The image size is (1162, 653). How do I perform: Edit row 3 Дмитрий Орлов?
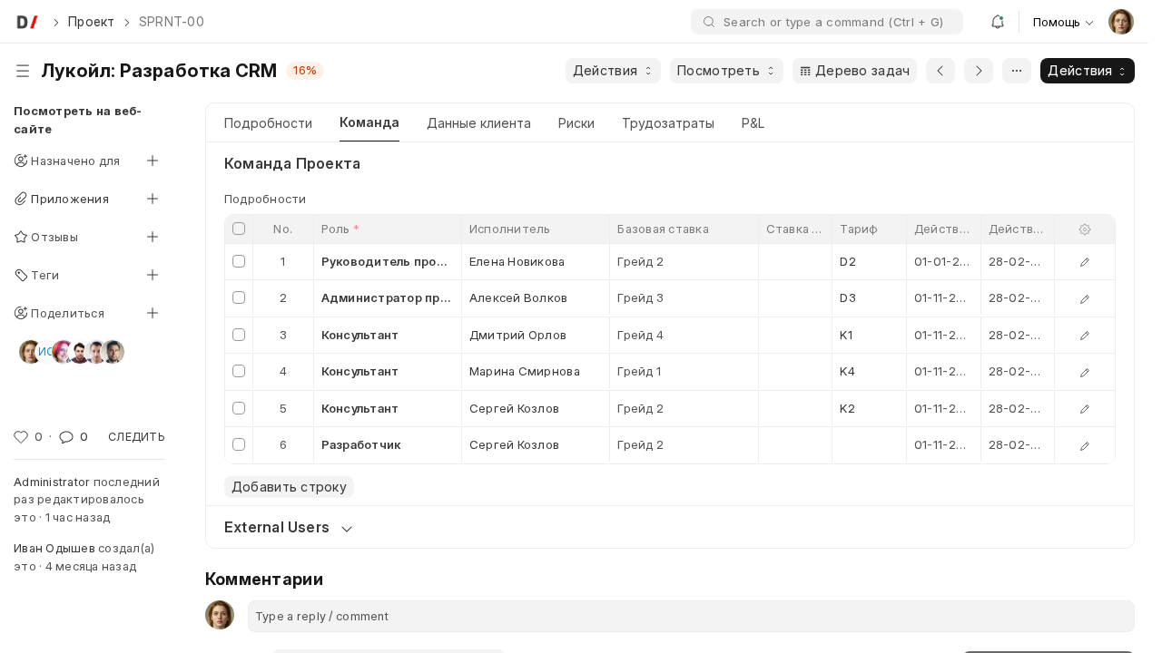click(1085, 336)
